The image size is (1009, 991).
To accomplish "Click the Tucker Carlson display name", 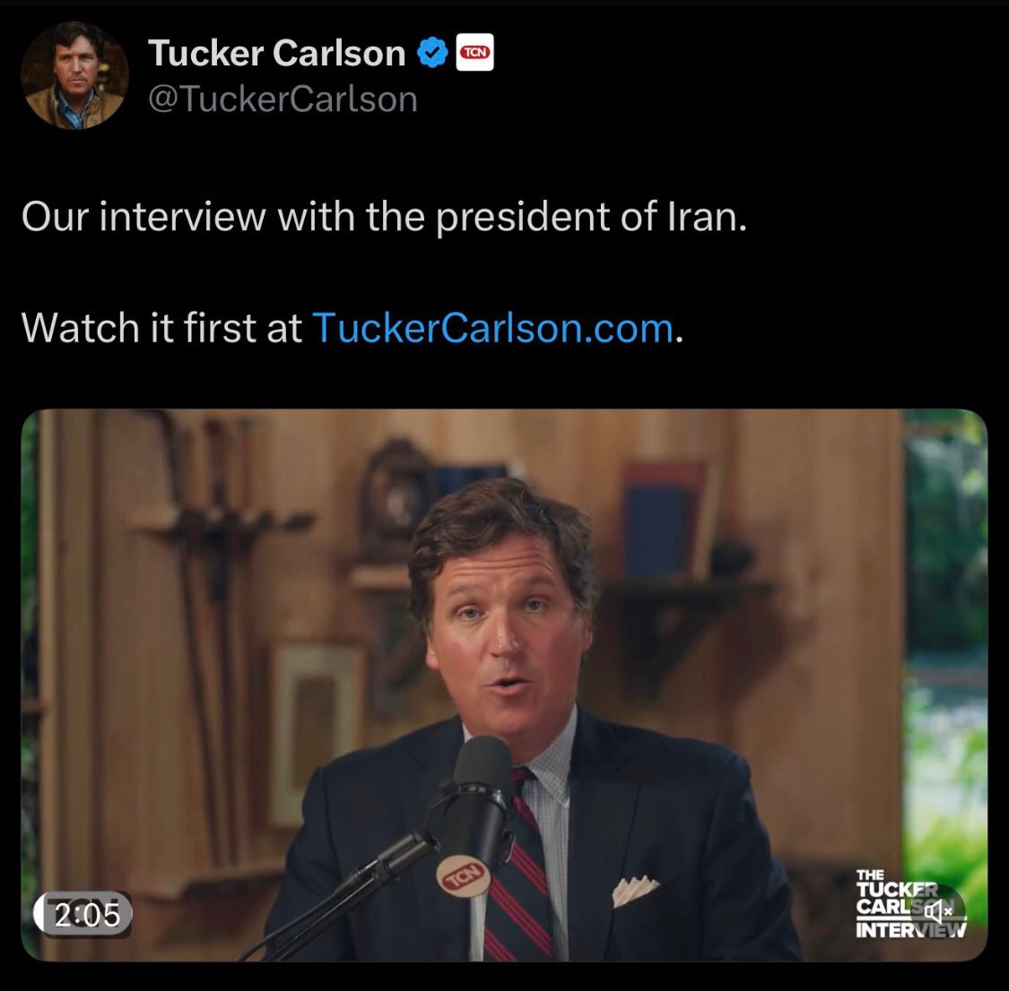I will pos(277,53).
